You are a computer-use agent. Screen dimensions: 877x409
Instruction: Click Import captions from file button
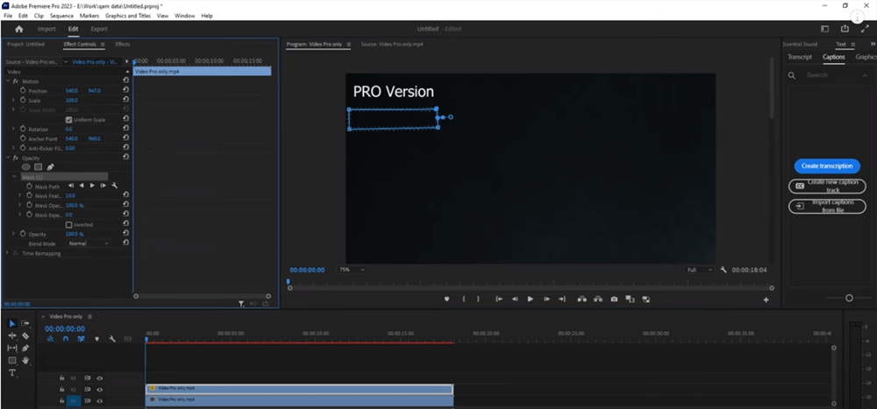tap(827, 206)
